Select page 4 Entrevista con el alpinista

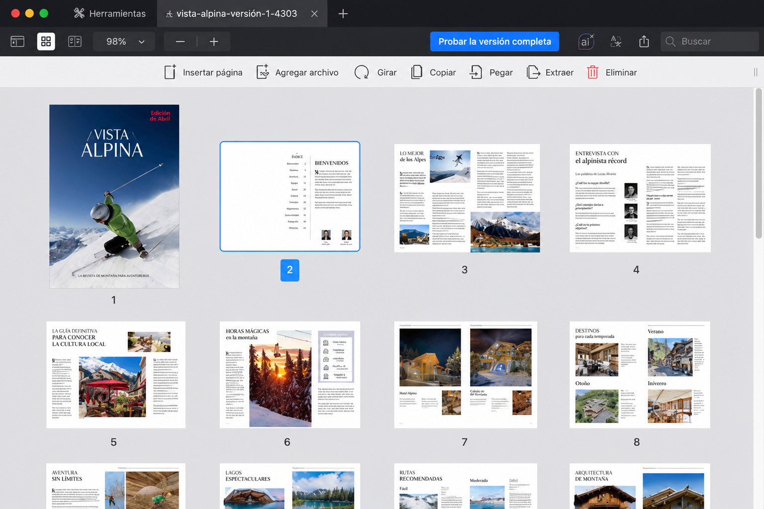click(640, 198)
